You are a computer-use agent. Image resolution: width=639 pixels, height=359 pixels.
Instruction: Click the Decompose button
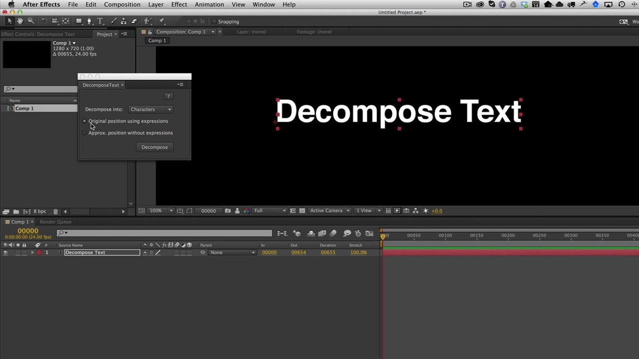coord(154,147)
